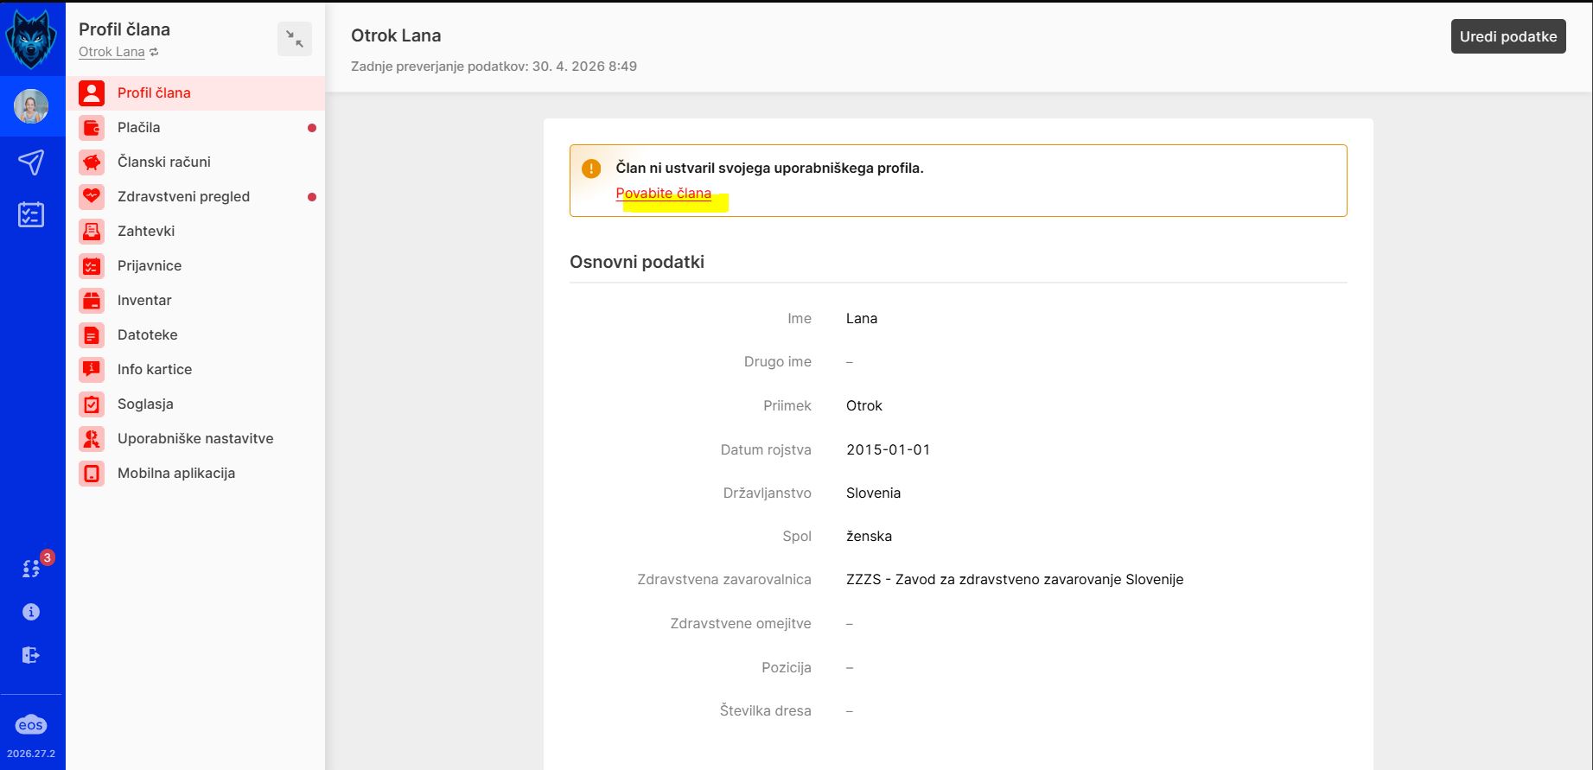The image size is (1593, 770).
Task: Open the notifications icon with badge 3
Action: pyautogui.click(x=31, y=568)
